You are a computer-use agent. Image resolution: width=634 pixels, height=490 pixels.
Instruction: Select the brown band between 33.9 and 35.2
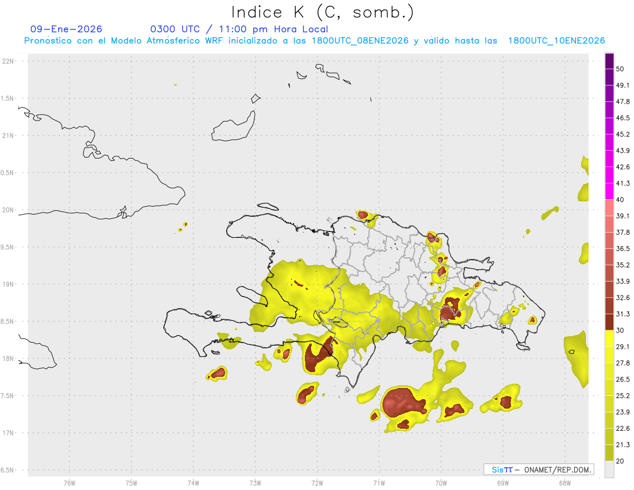pyautogui.click(x=610, y=273)
